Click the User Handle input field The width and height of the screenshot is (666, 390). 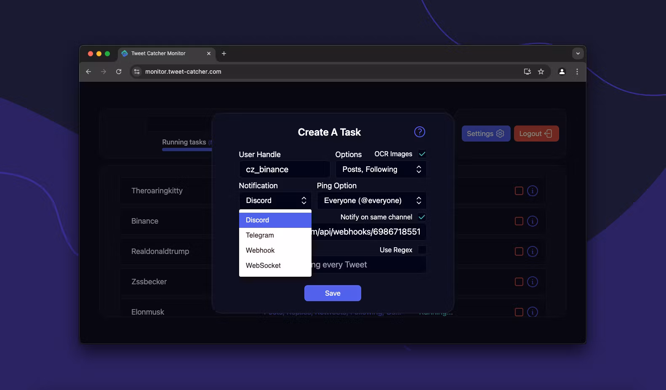coord(284,169)
